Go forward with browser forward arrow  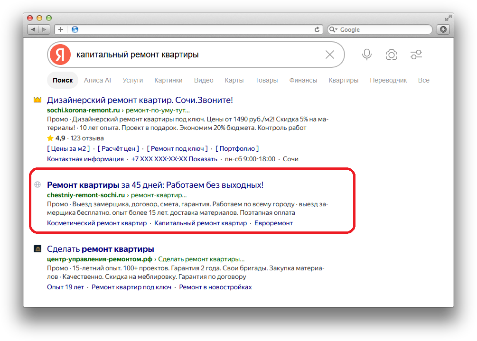(x=45, y=29)
